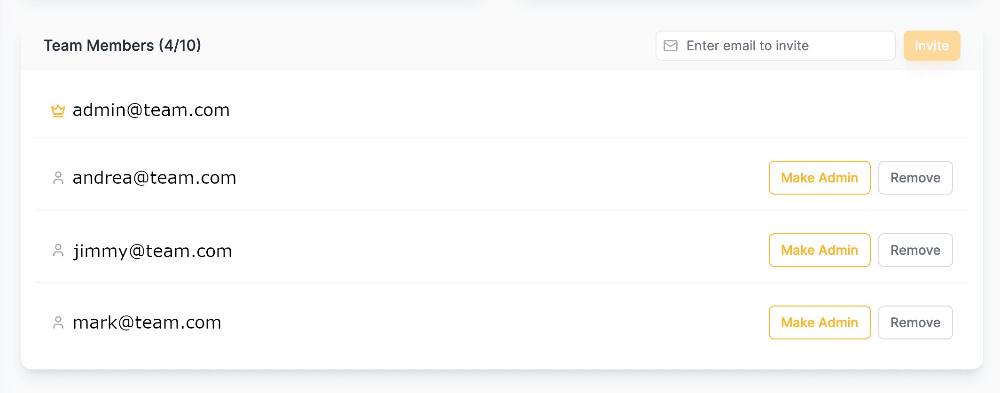Remove jimmy@team.com from the team
The image size is (1000, 393).
pos(915,250)
